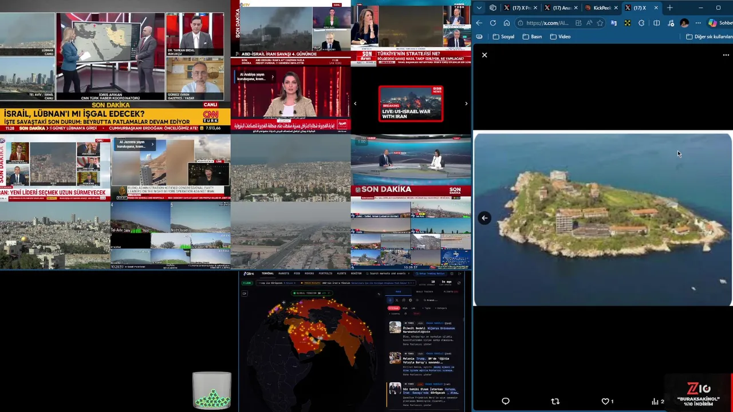Add page to favorites star
The width and height of the screenshot is (733, 412).
(x=600, y=23)
